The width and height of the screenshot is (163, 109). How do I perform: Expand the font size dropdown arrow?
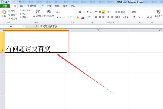85,12
